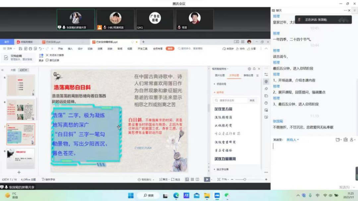Add new slide with plus button
The image size is (358, 201).
pos(19,172)
